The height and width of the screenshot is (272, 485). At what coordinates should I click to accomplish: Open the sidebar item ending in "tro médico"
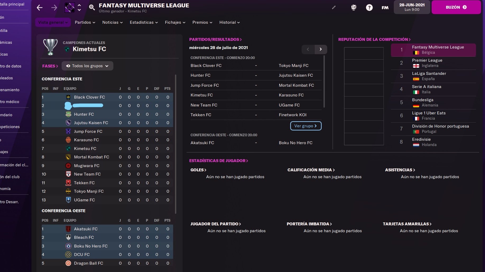pos(10,102)
